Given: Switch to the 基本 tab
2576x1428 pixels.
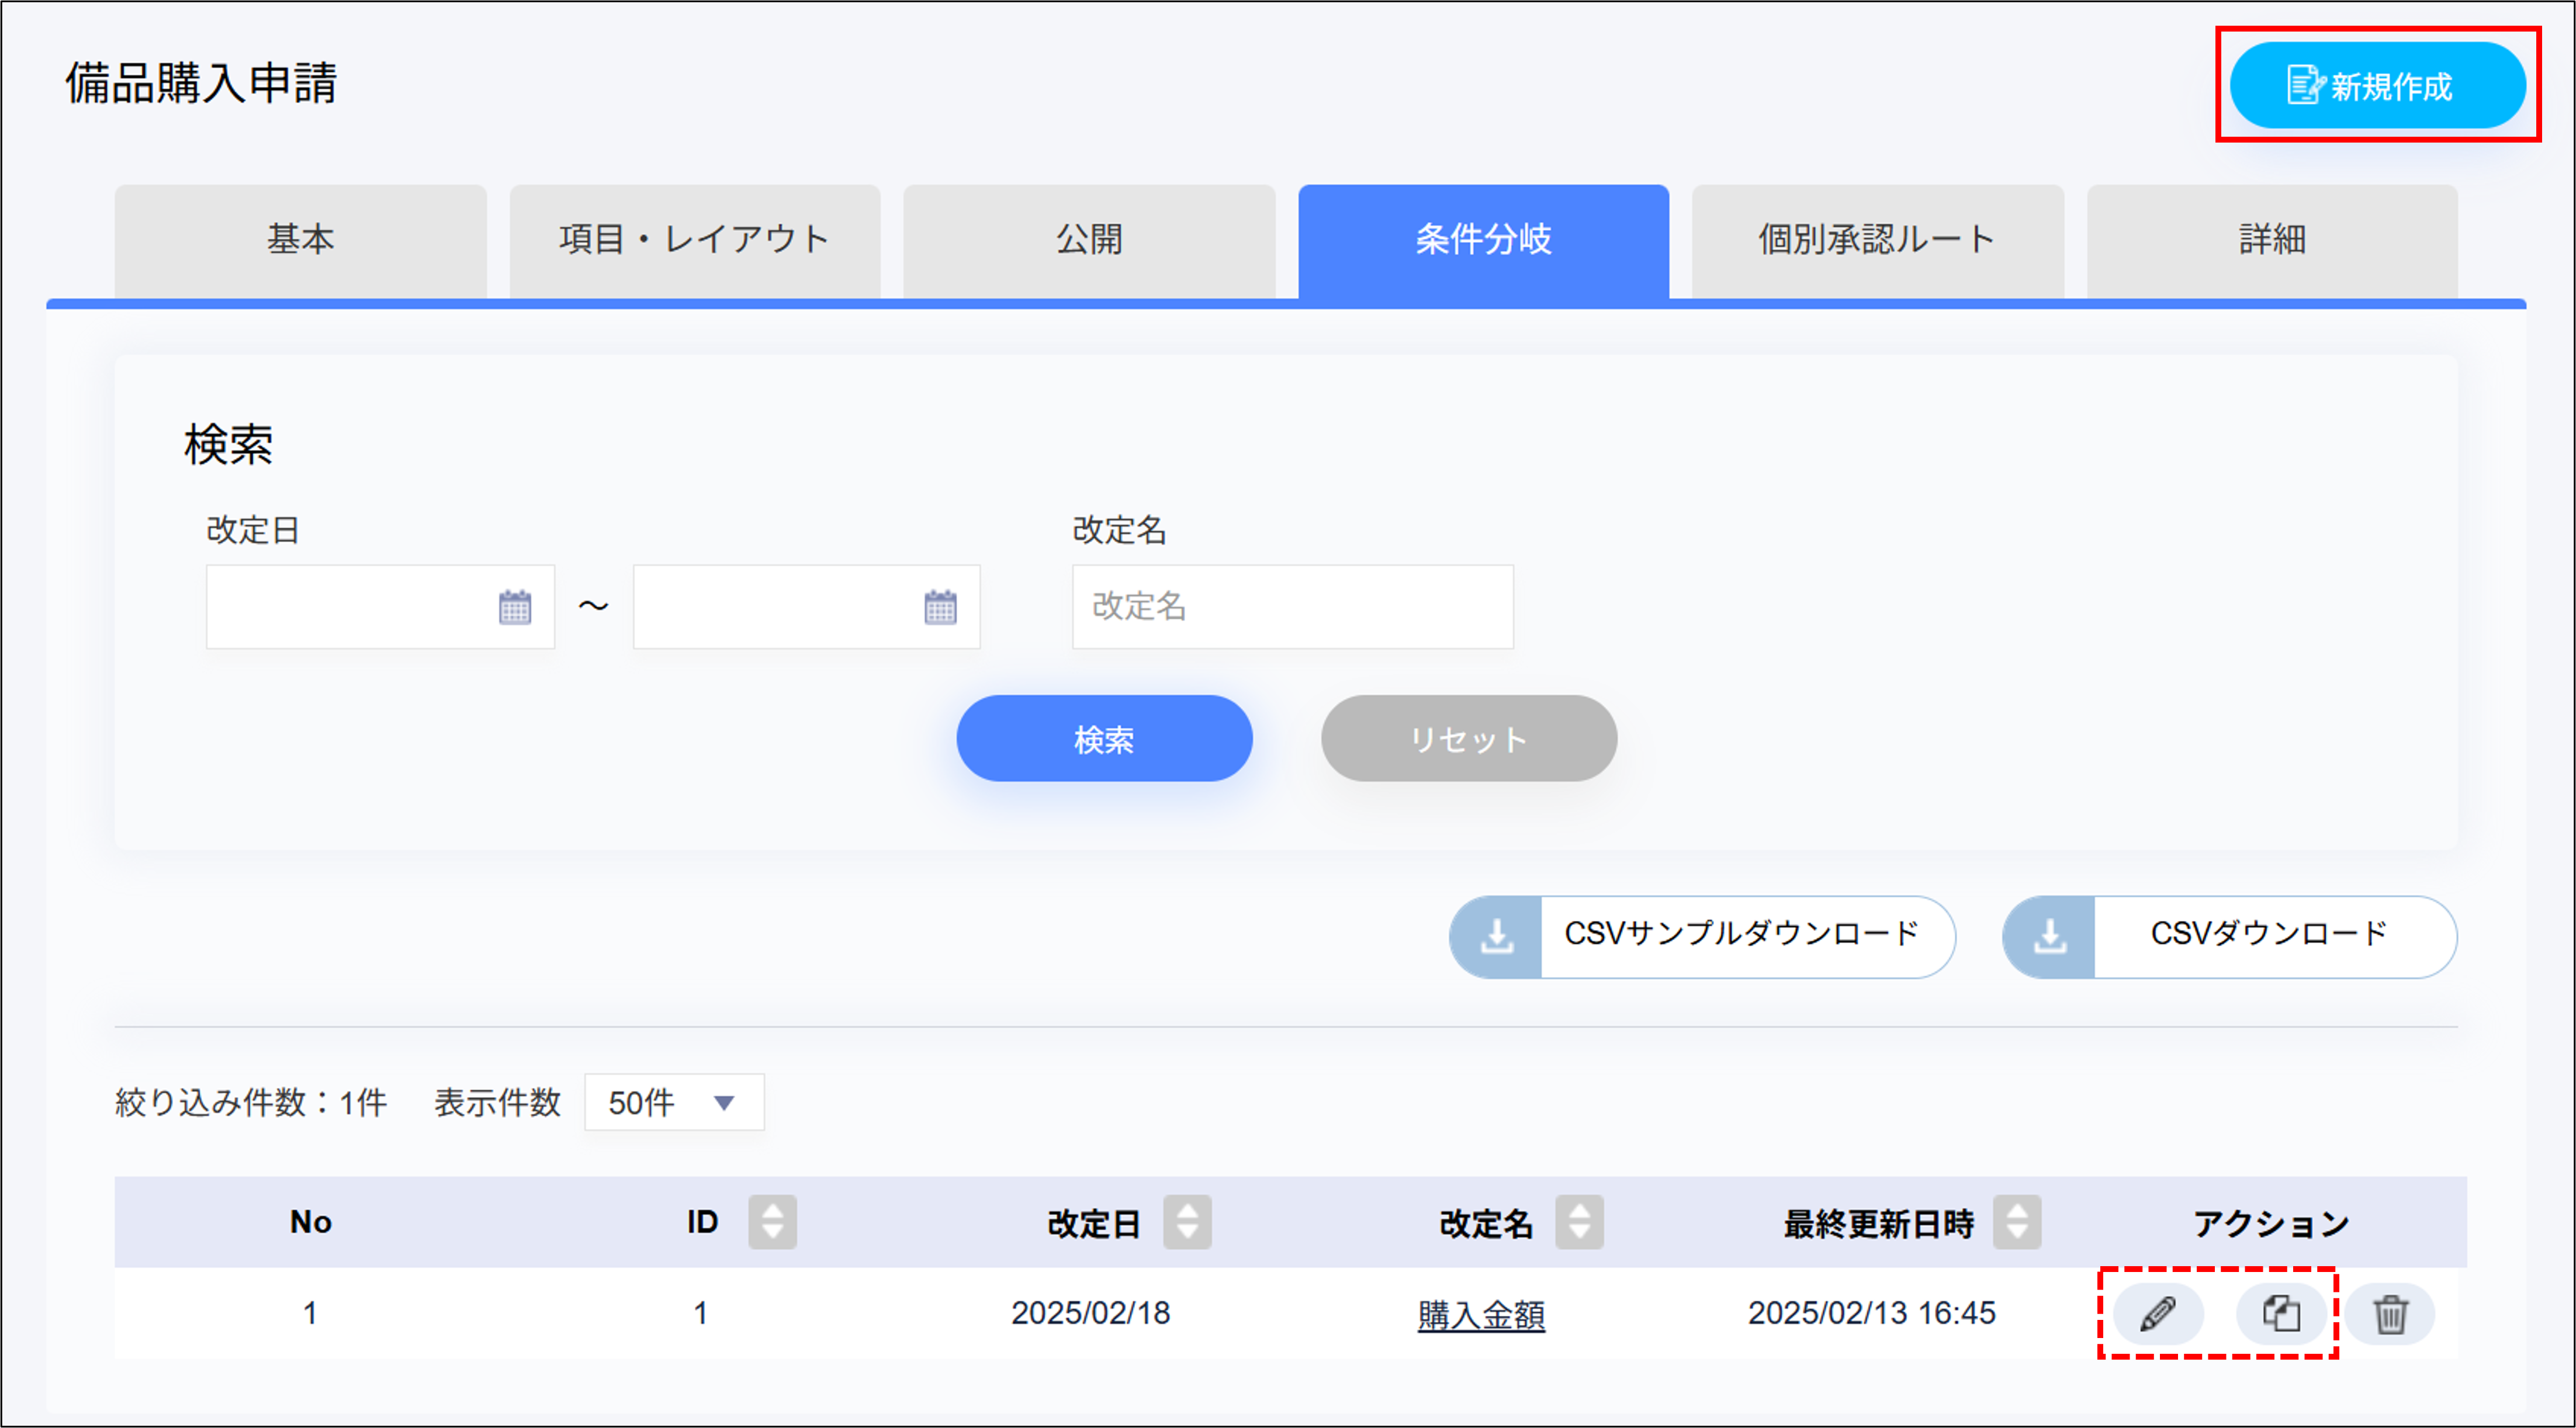Looking at the screenshot, I should (300, 240).
